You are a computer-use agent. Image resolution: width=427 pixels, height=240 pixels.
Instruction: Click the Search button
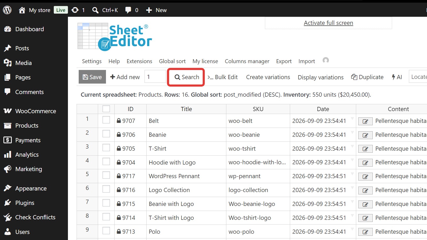187,77
